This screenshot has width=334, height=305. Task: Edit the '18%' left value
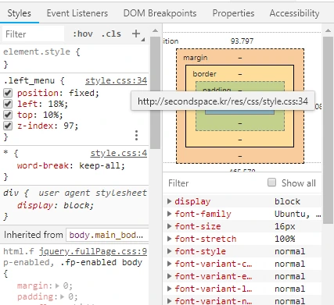point(56,104)
